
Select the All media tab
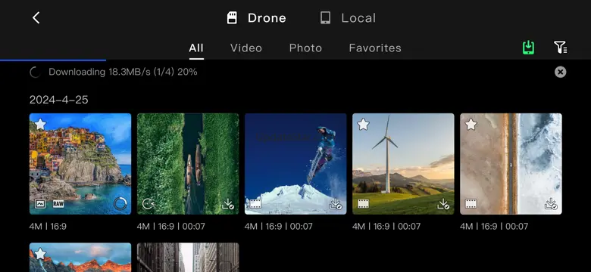(196, 48)
